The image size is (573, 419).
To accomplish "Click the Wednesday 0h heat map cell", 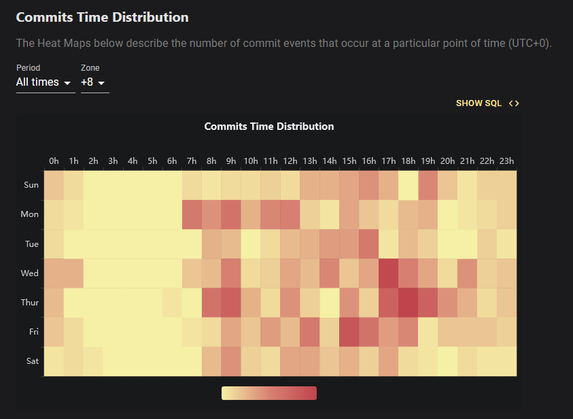I will (x=54, y=273).
